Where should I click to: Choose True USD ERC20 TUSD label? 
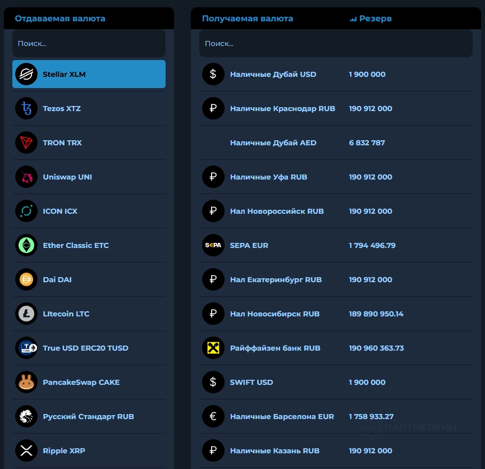point(85,348)
